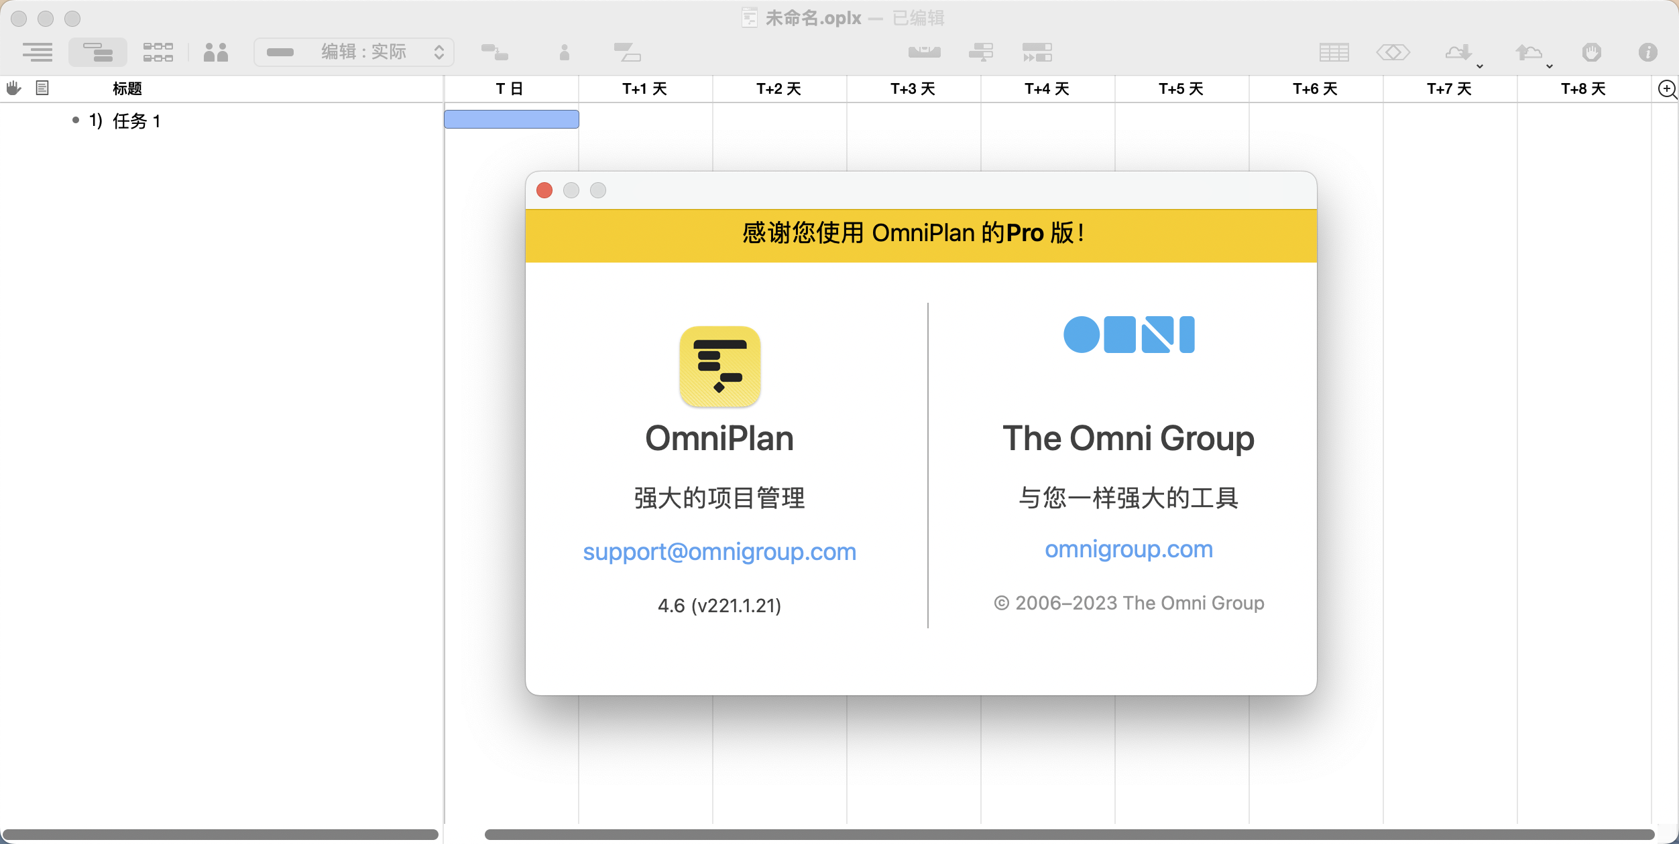1679x844 pixels.
Task: Click the connect tasks dependency icon
Action: click(x=495, y=52)
